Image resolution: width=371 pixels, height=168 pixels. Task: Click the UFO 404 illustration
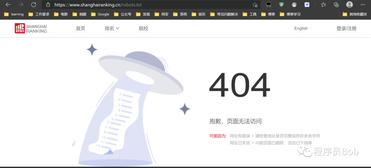[x=131, y=105]
